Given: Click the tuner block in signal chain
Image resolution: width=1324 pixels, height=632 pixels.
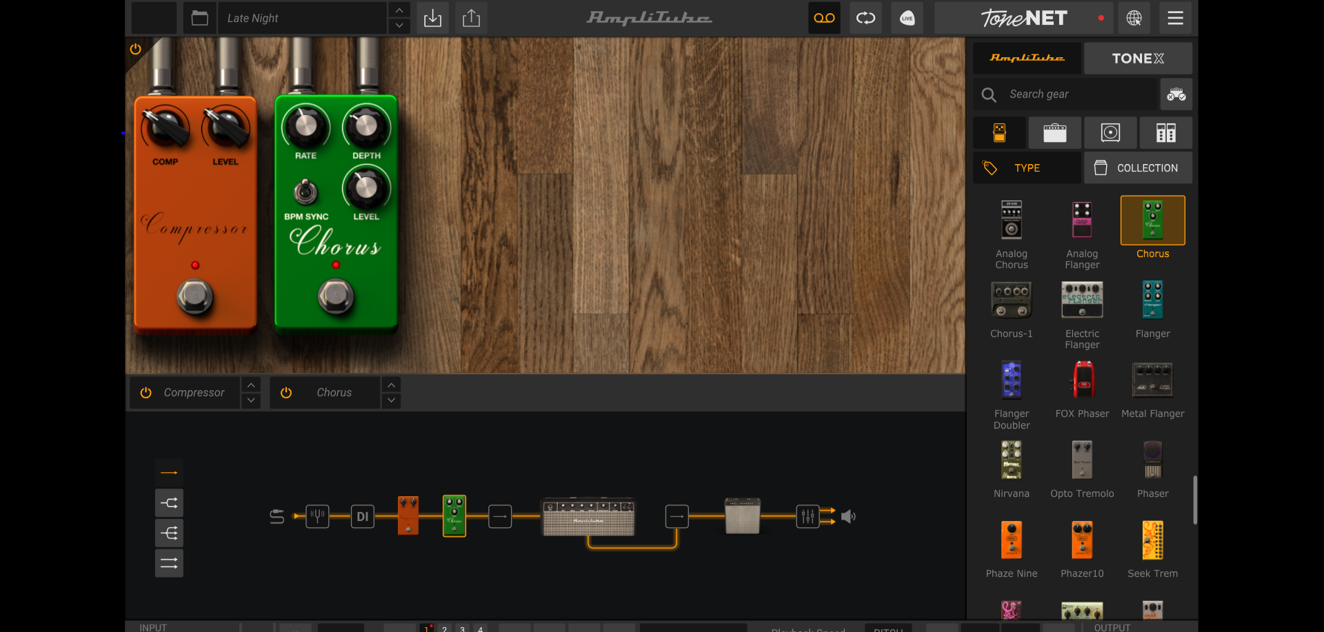Looking at the screenshot, I should click(x=318, y=516).
